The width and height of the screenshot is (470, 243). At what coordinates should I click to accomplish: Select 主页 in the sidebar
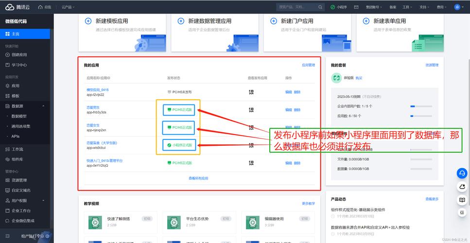tap(16, 34)
